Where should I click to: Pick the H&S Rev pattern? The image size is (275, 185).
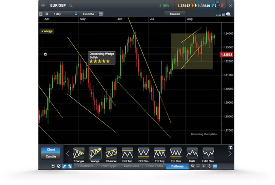pyautogui.click(x=208, y=154)
